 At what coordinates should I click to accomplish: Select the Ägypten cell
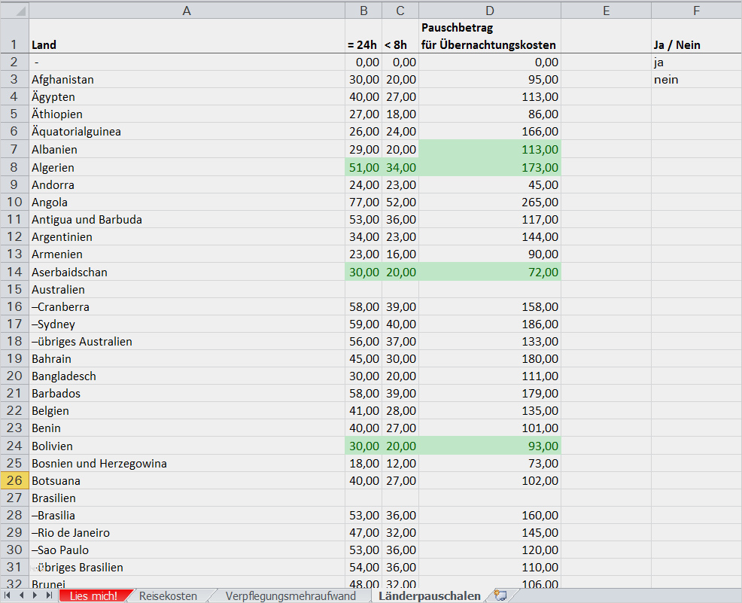coord(187,96)
